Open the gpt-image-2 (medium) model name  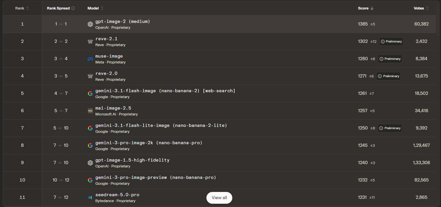(x=123, y=22)
